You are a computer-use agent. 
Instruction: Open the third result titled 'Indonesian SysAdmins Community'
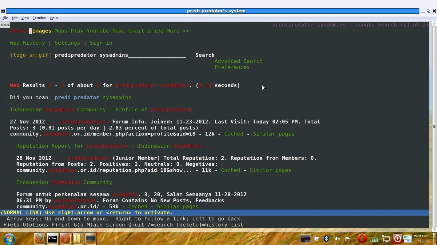(x=64, y=182)
